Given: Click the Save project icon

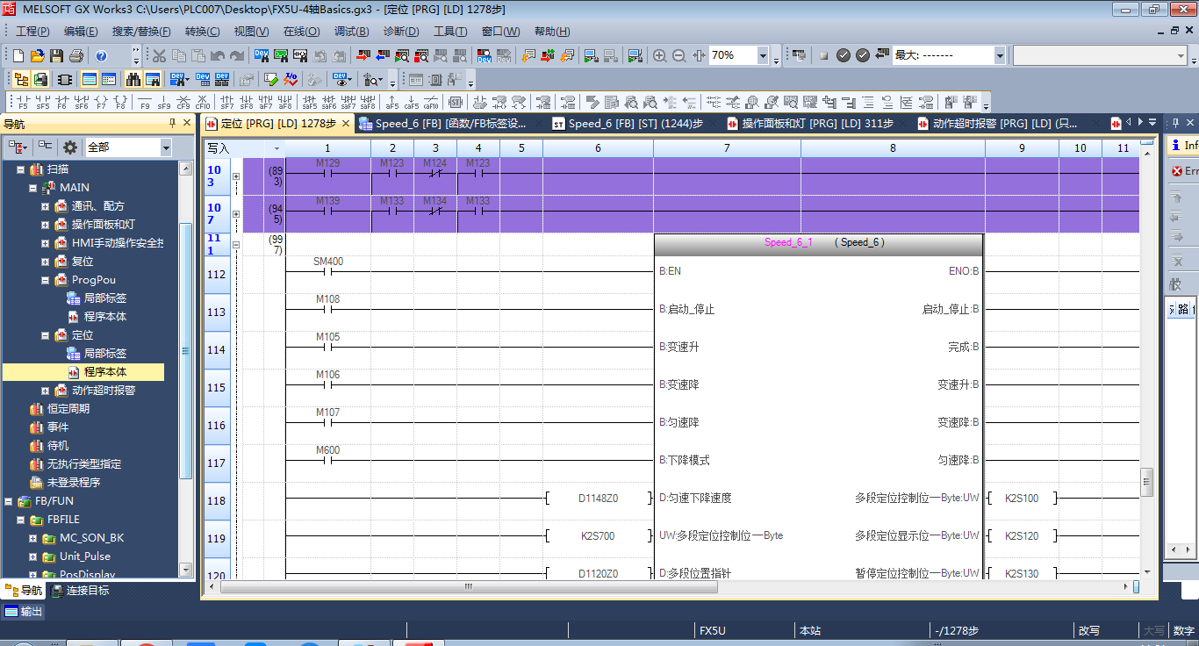Looking at the screenshot, I should [56, 55].
